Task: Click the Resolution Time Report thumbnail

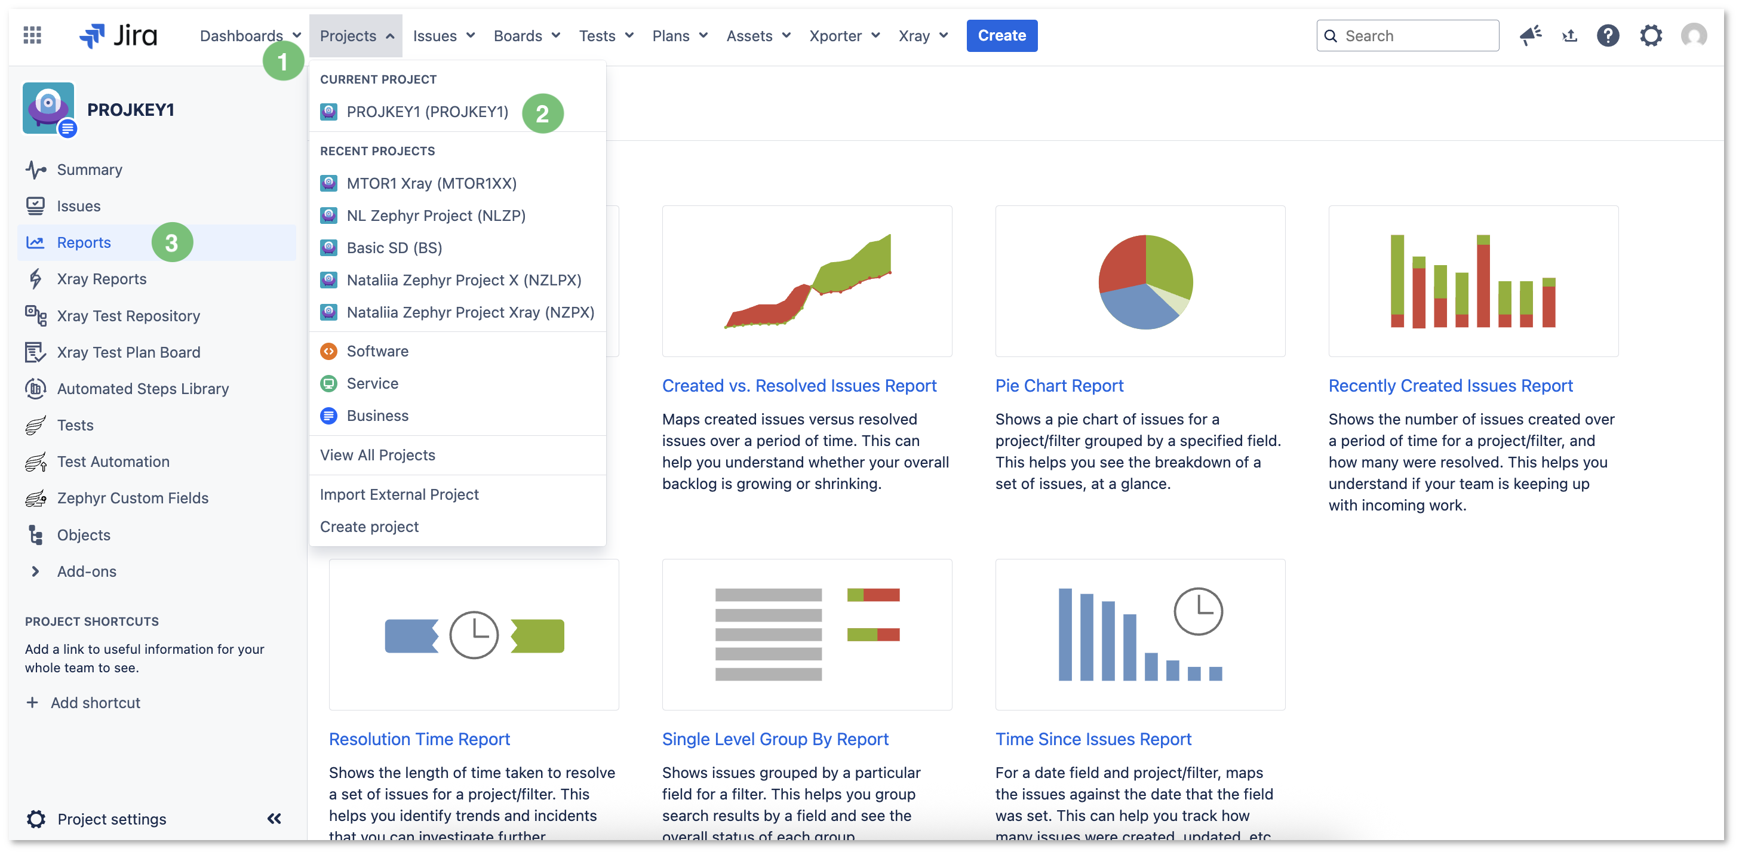Action: [x=474, y=635]
